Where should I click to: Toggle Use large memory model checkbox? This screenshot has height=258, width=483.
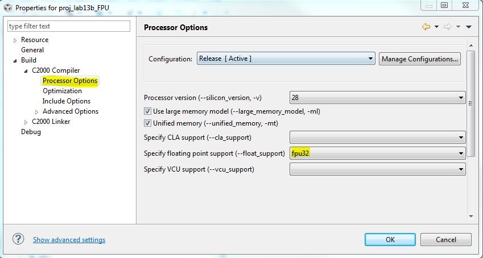(x=147, y=111)
